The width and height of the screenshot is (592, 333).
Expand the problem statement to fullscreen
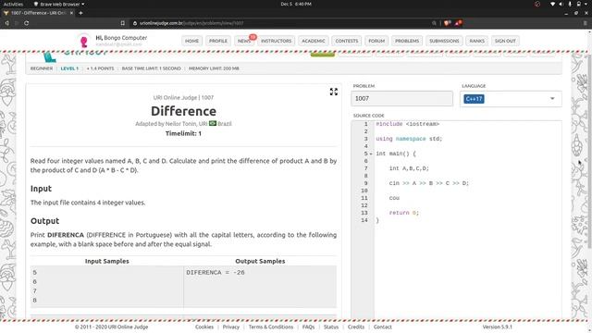pyautogui.click(x=333, y=92)
